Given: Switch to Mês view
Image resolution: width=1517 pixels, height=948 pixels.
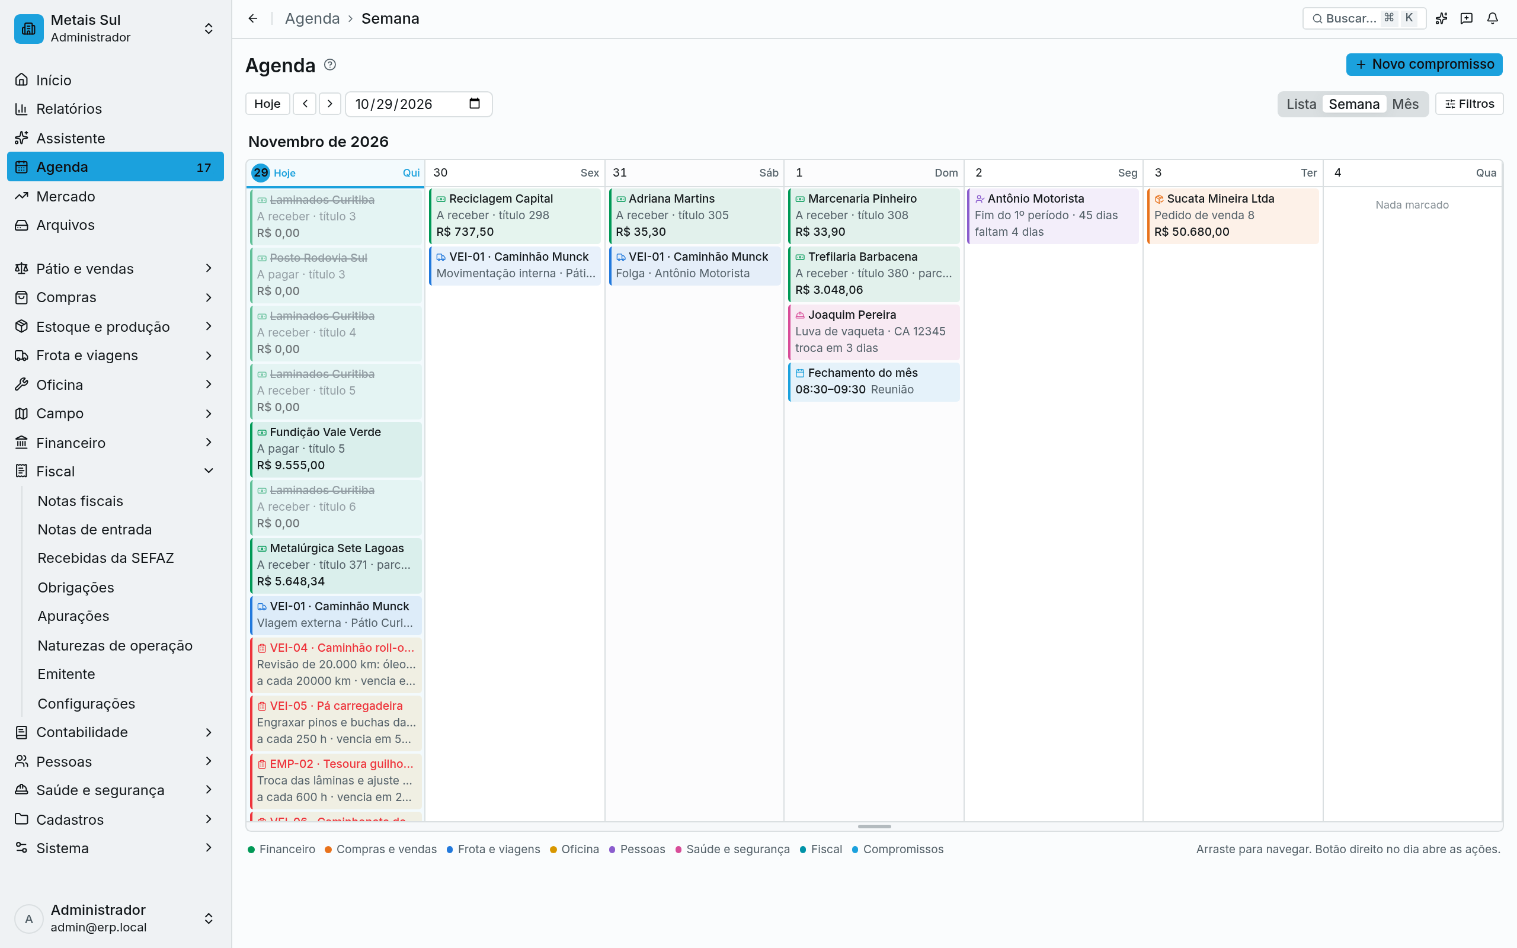Looking at the screenshot, I should point(1406,104).
